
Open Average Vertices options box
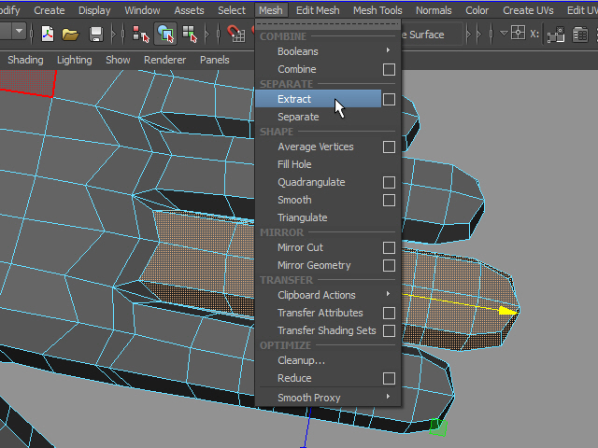pyautogui.click(x=389, y=147)
